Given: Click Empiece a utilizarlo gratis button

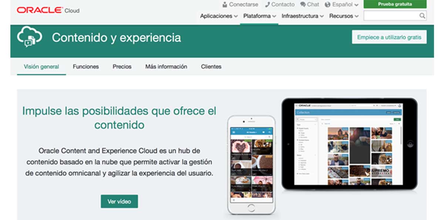Looking at the screenshot, I should coord(389,37).
